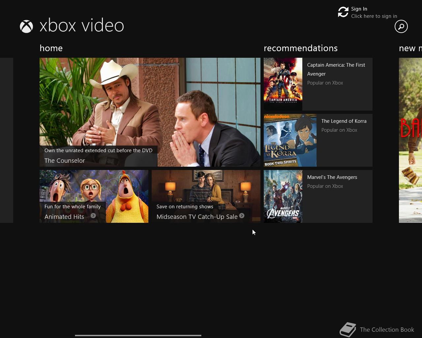Click the Animated Hits label
This screenshot has height=338, width=422.
point(64,217)
